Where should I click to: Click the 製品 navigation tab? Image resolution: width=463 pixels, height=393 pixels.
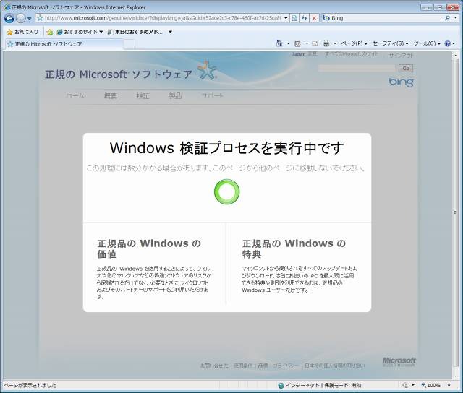175,95
